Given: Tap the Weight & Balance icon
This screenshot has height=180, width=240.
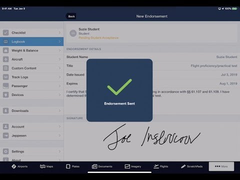Looking at the screenshot, I should (x=5, y=50).
